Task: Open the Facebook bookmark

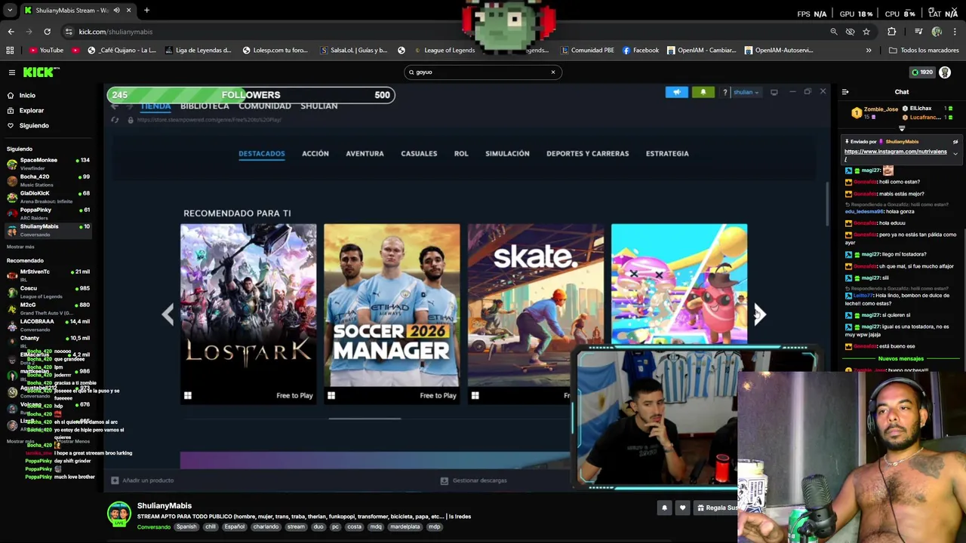Action: click(641, 51)
